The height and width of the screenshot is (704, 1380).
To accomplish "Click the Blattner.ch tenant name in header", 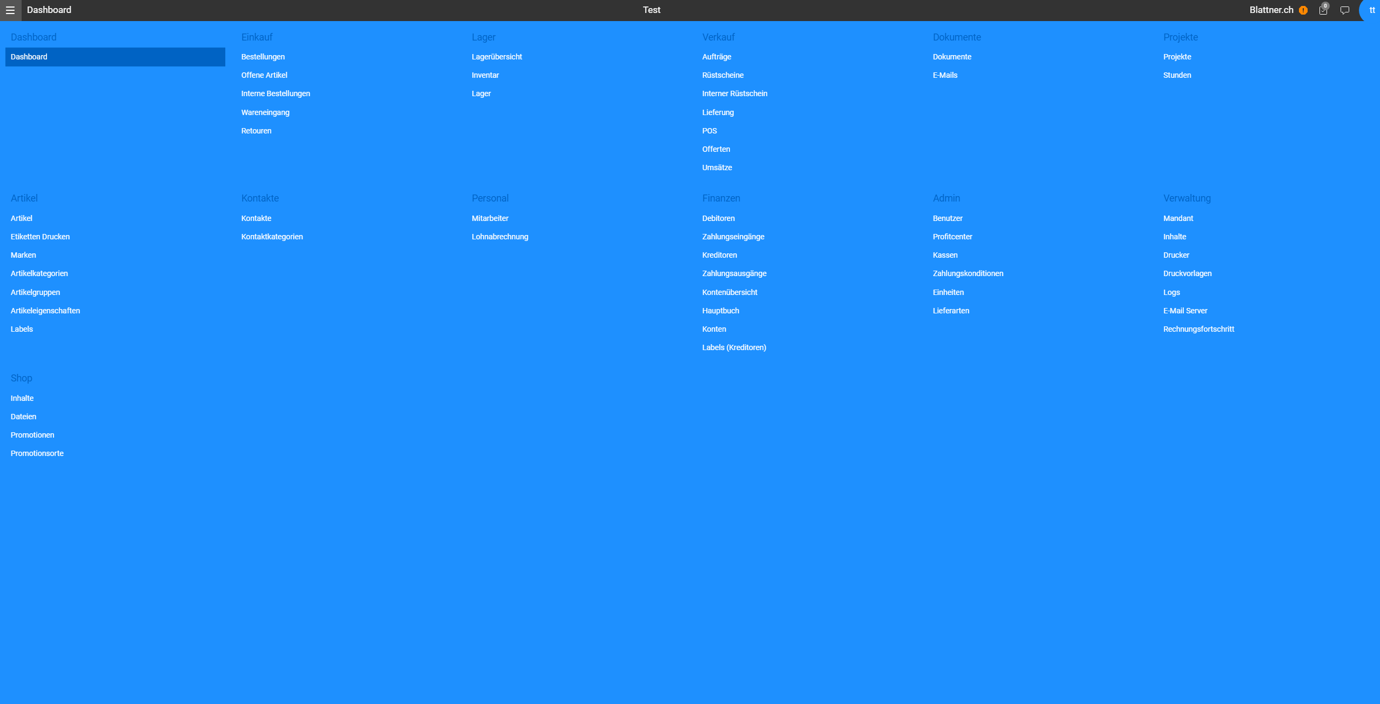I will [x=1271, y=10].
